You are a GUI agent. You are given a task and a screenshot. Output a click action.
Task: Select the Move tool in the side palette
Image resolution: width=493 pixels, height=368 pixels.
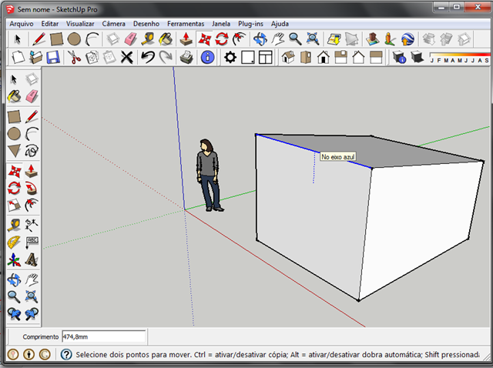[14, 171]
